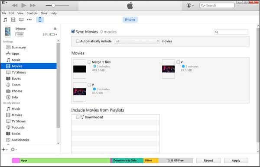Click the Apple logo at top center
The width and height of the screenshot is (260, 167).
coord(130,6)
